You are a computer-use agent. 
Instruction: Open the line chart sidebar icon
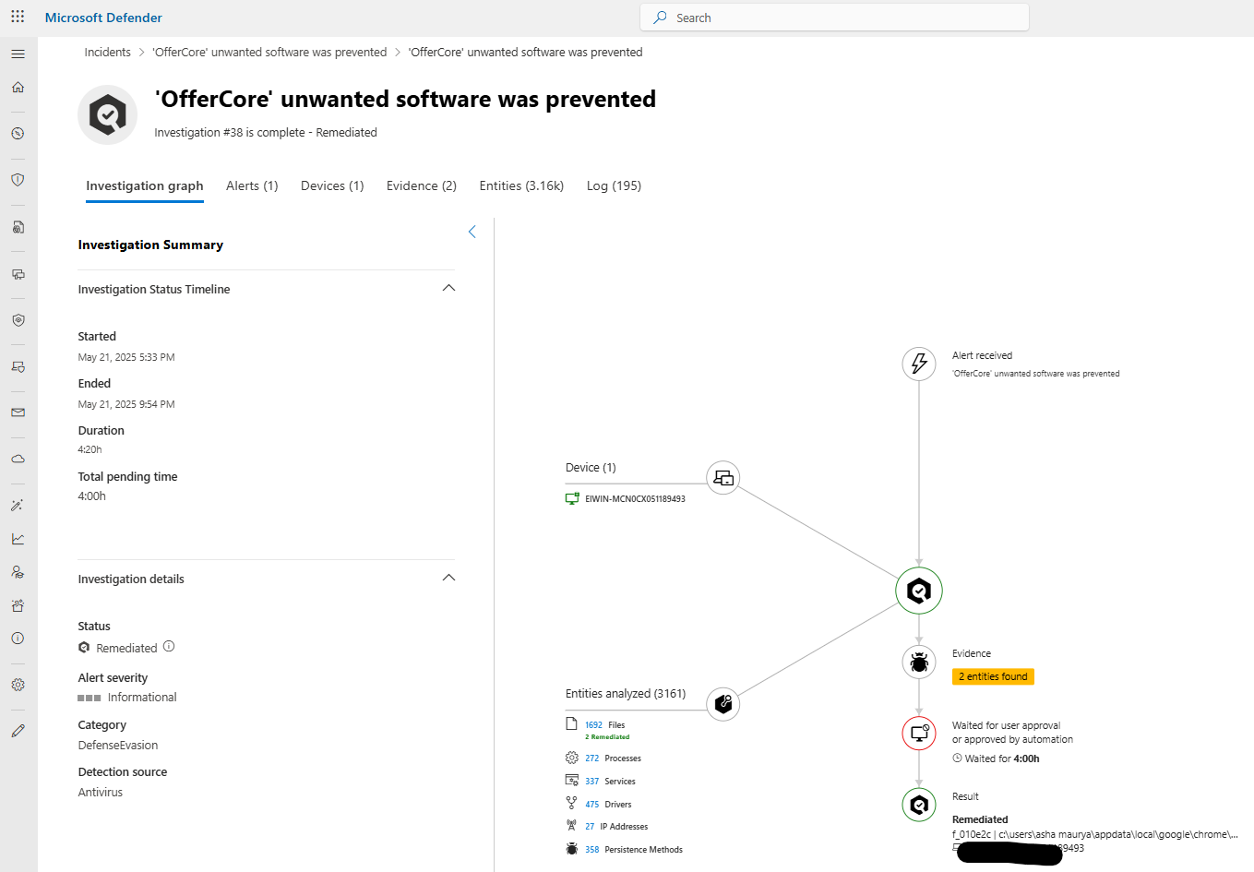coord(18,539)
